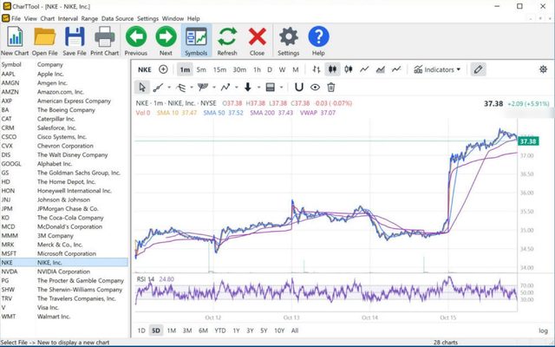Select the MSFT Microsoft Corporation row

click(64, 253)
